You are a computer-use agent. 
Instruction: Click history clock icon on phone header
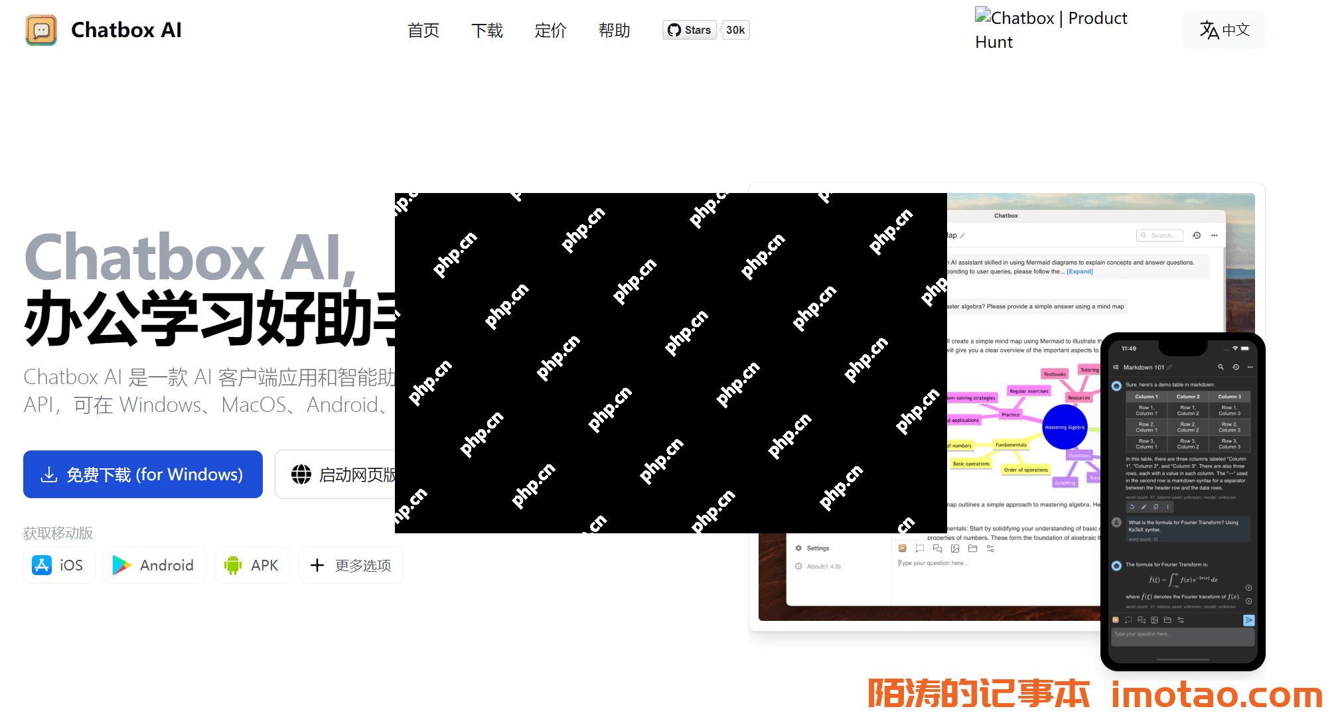click(1236, 367)
